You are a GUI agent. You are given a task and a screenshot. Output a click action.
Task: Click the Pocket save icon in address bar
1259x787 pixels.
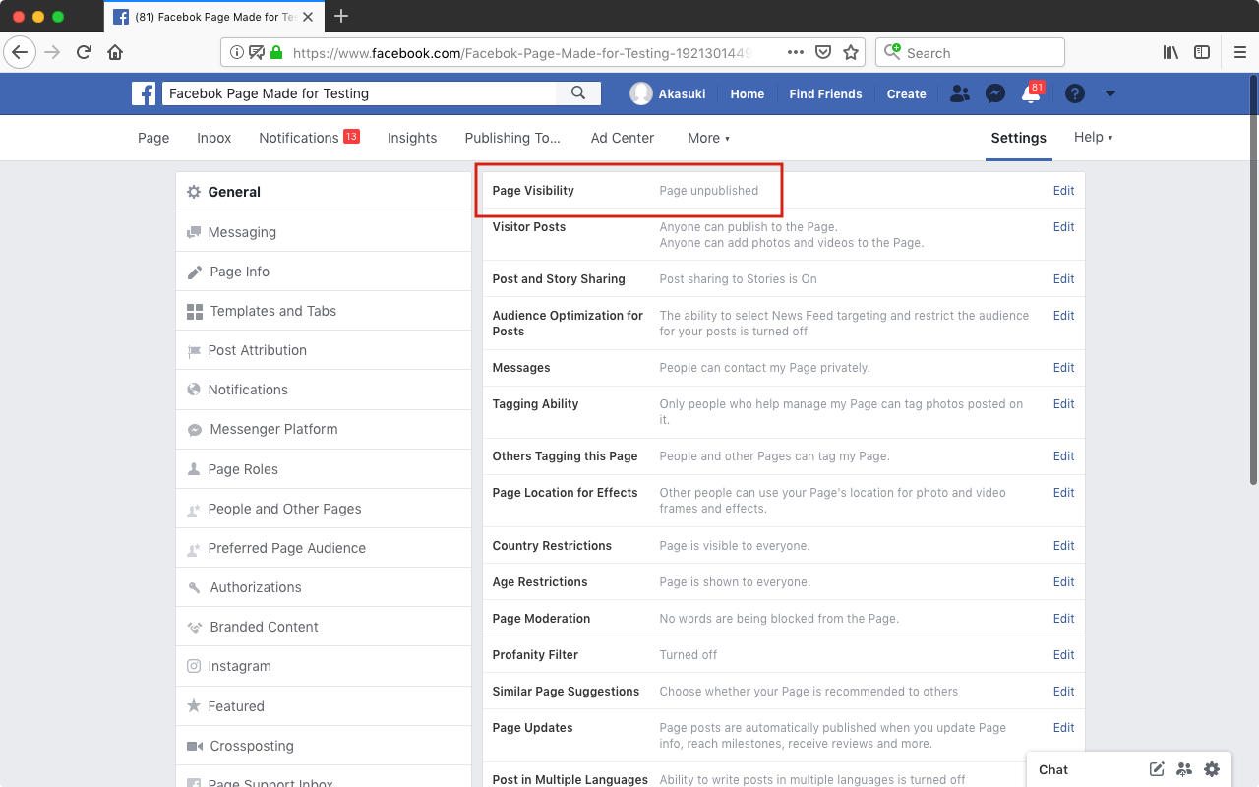823,52
